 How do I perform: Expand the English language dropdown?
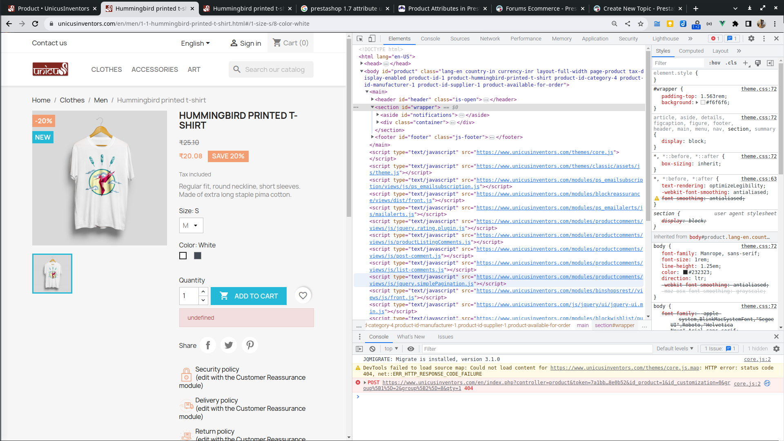pos(195,43)
